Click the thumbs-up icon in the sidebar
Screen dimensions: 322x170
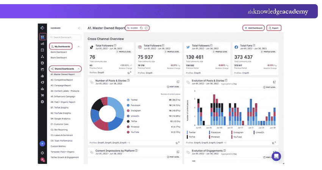coord(42,76)
